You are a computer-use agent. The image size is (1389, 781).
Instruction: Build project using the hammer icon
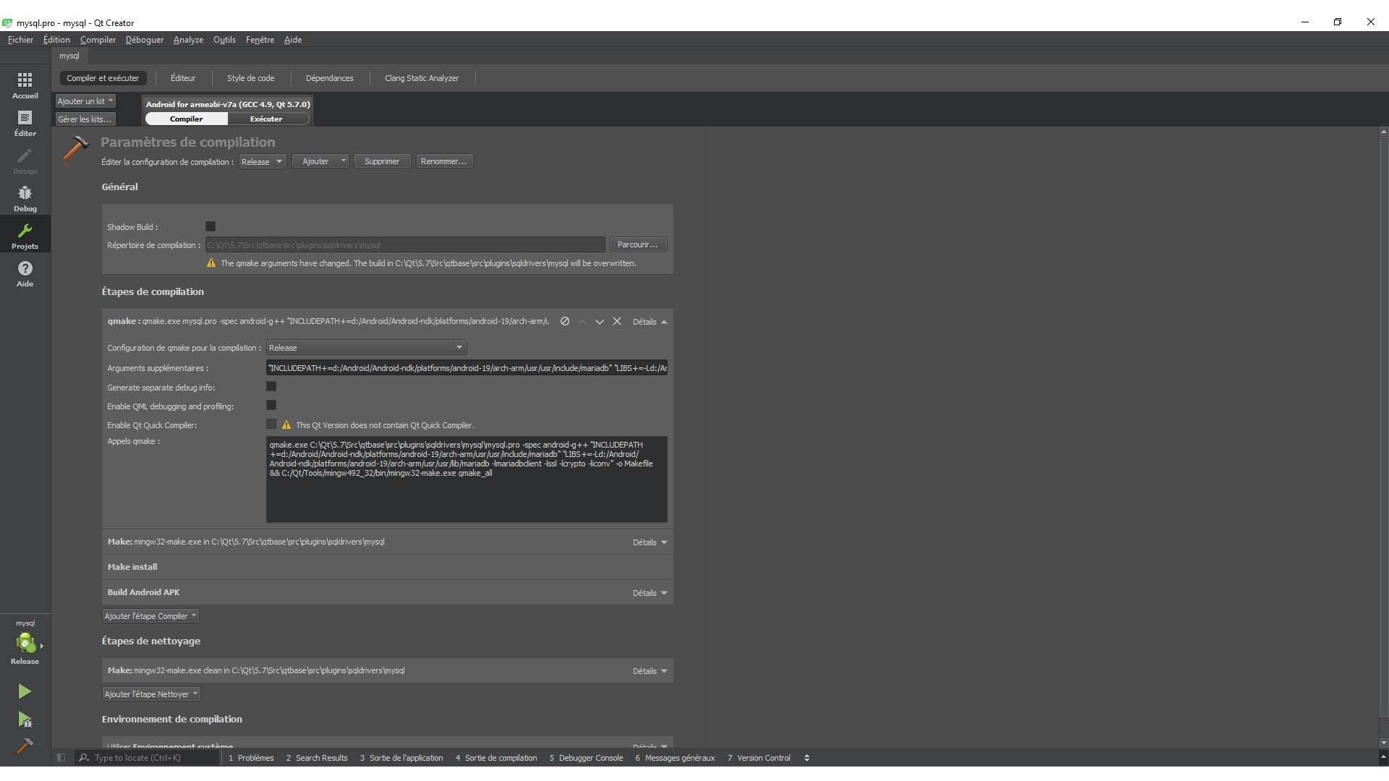25,746
